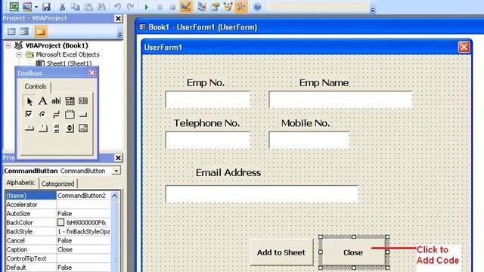Click the Emp Name text box on form

[340, 99]
